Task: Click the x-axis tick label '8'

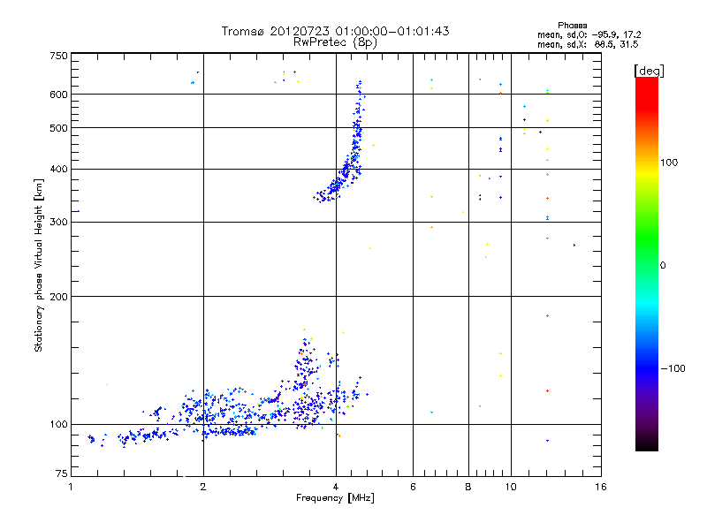Action: (468, 487)
